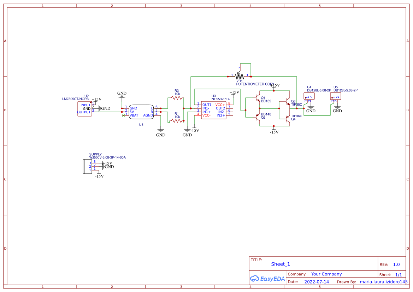413x292 pixels.
Task: Click the GND symbol above U6
Action: [x=122, y=95]
